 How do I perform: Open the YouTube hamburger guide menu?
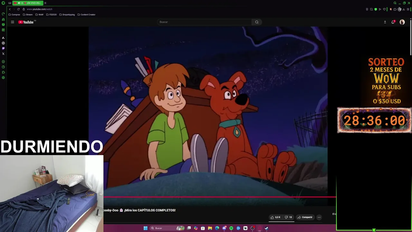pos(12,22)
